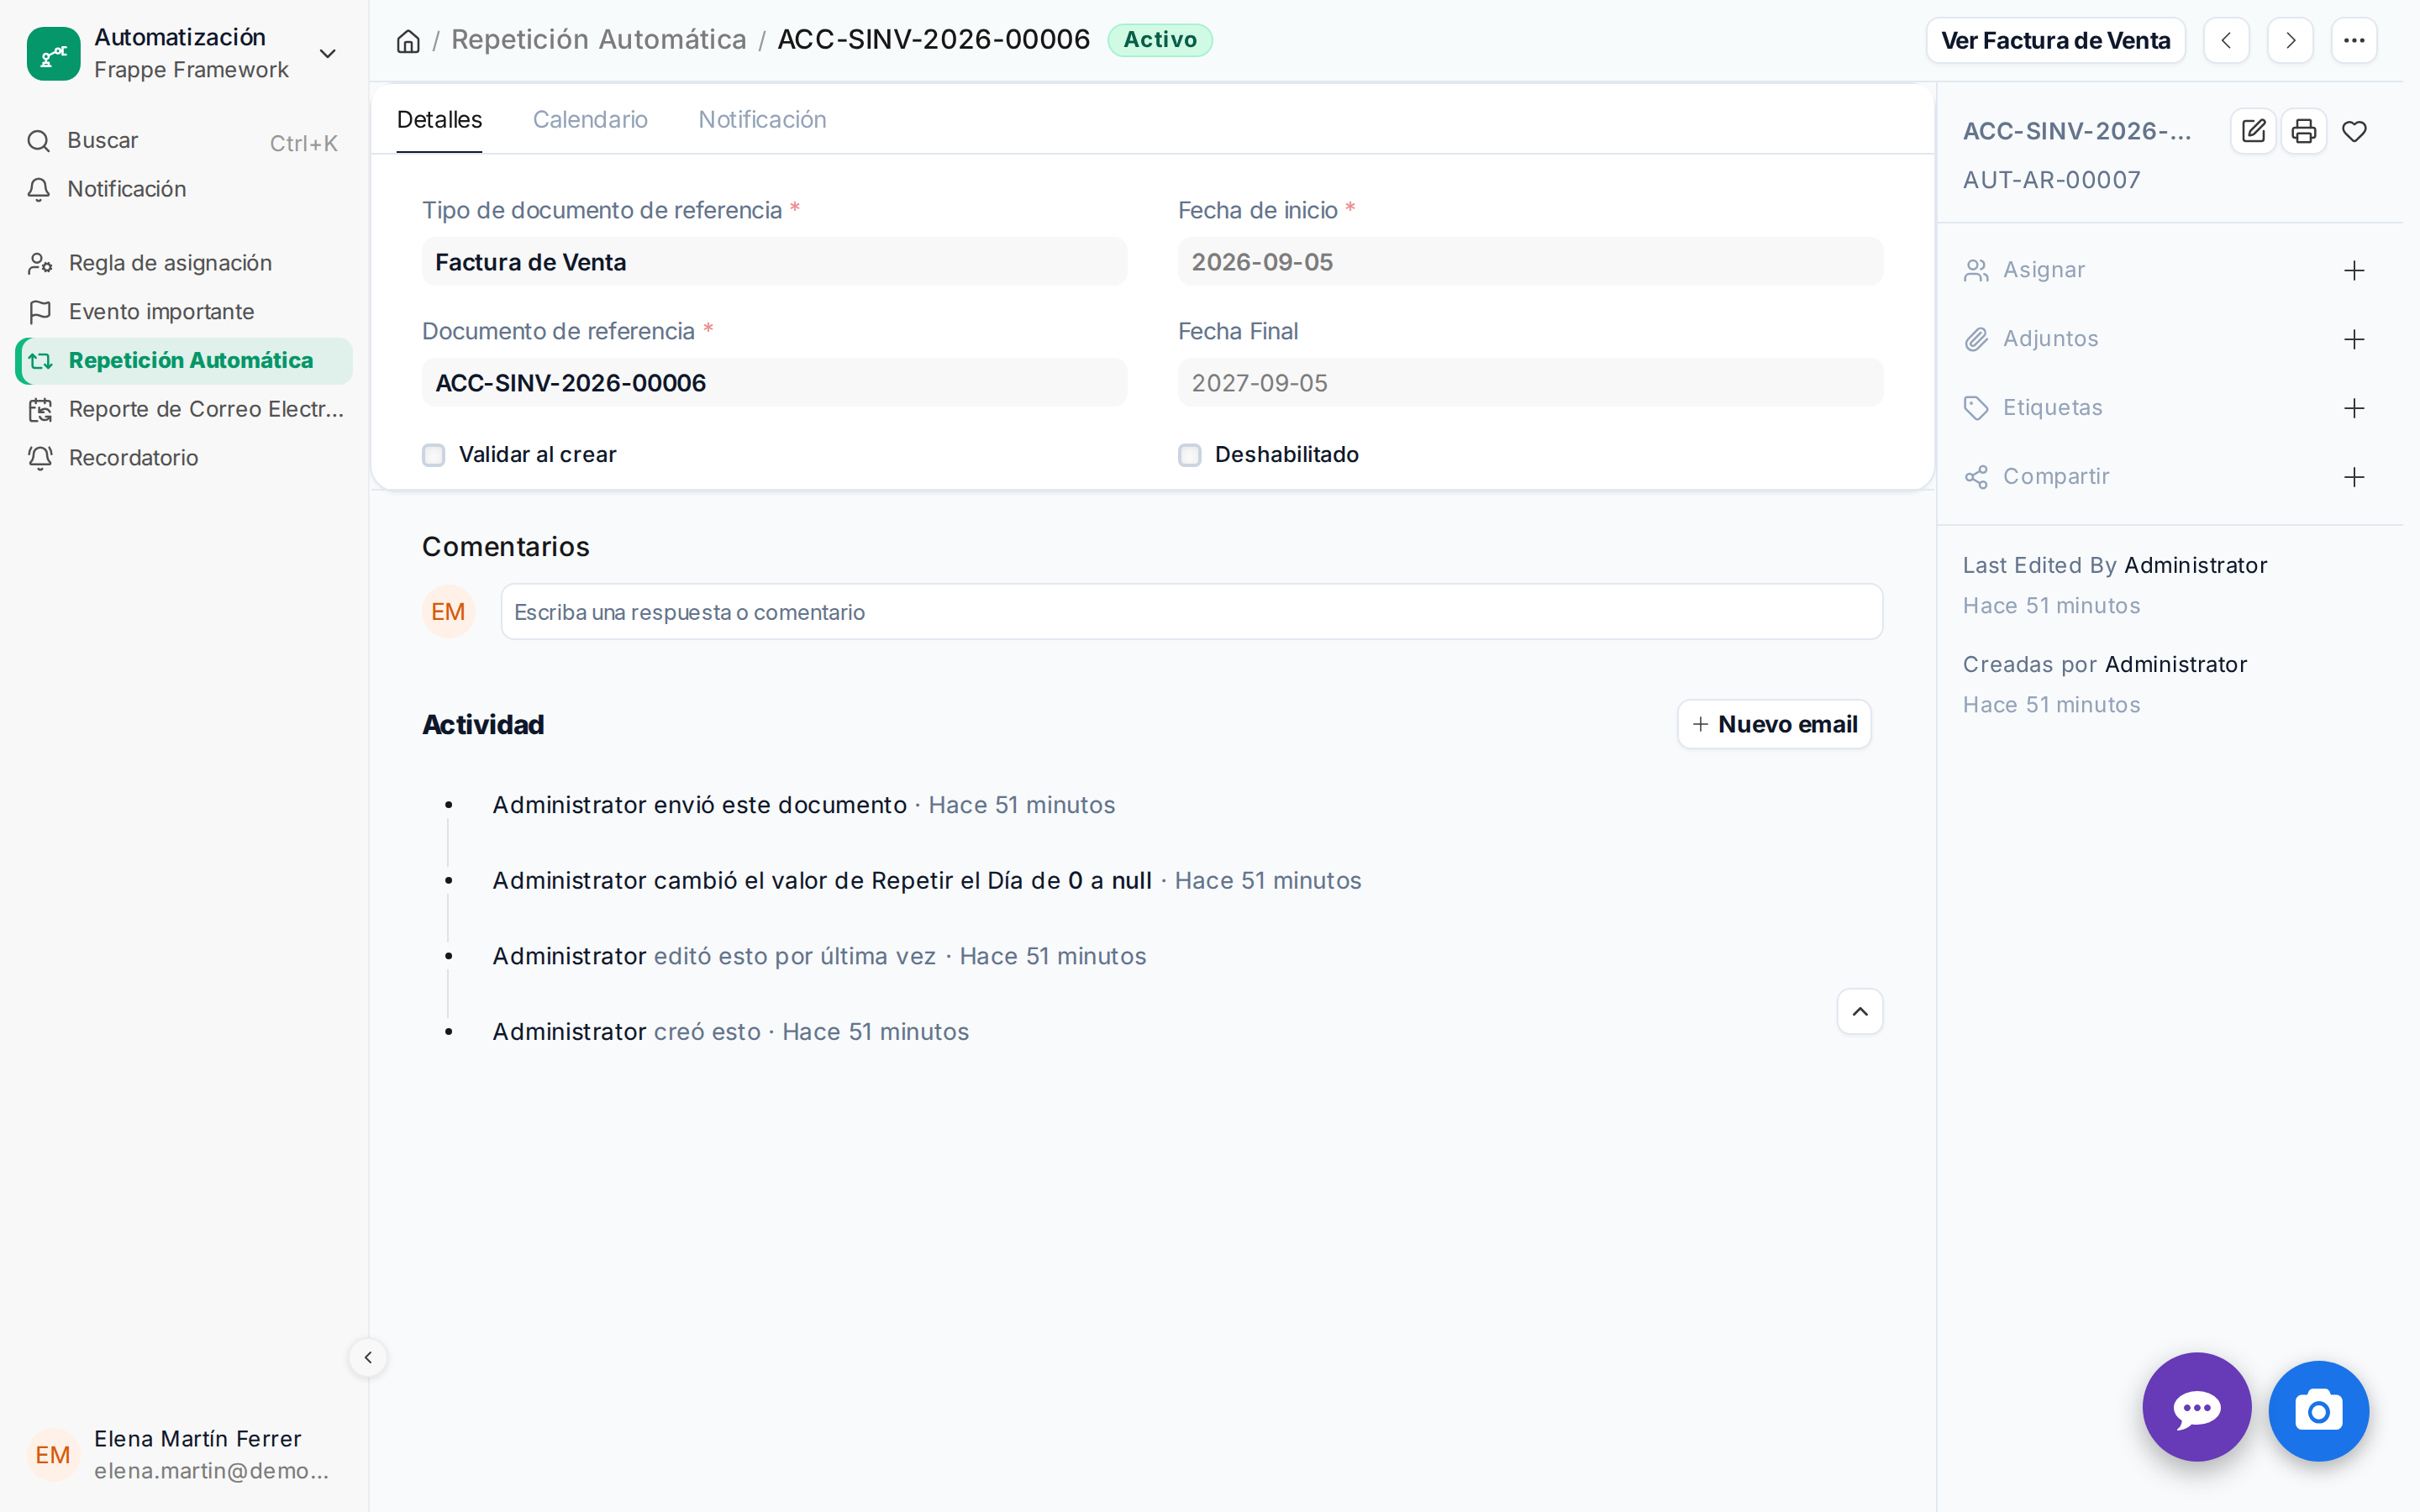Click the Fecha de inicio field
The width and height of the screenshot is (2420, 1512).
coord(1530,262)
